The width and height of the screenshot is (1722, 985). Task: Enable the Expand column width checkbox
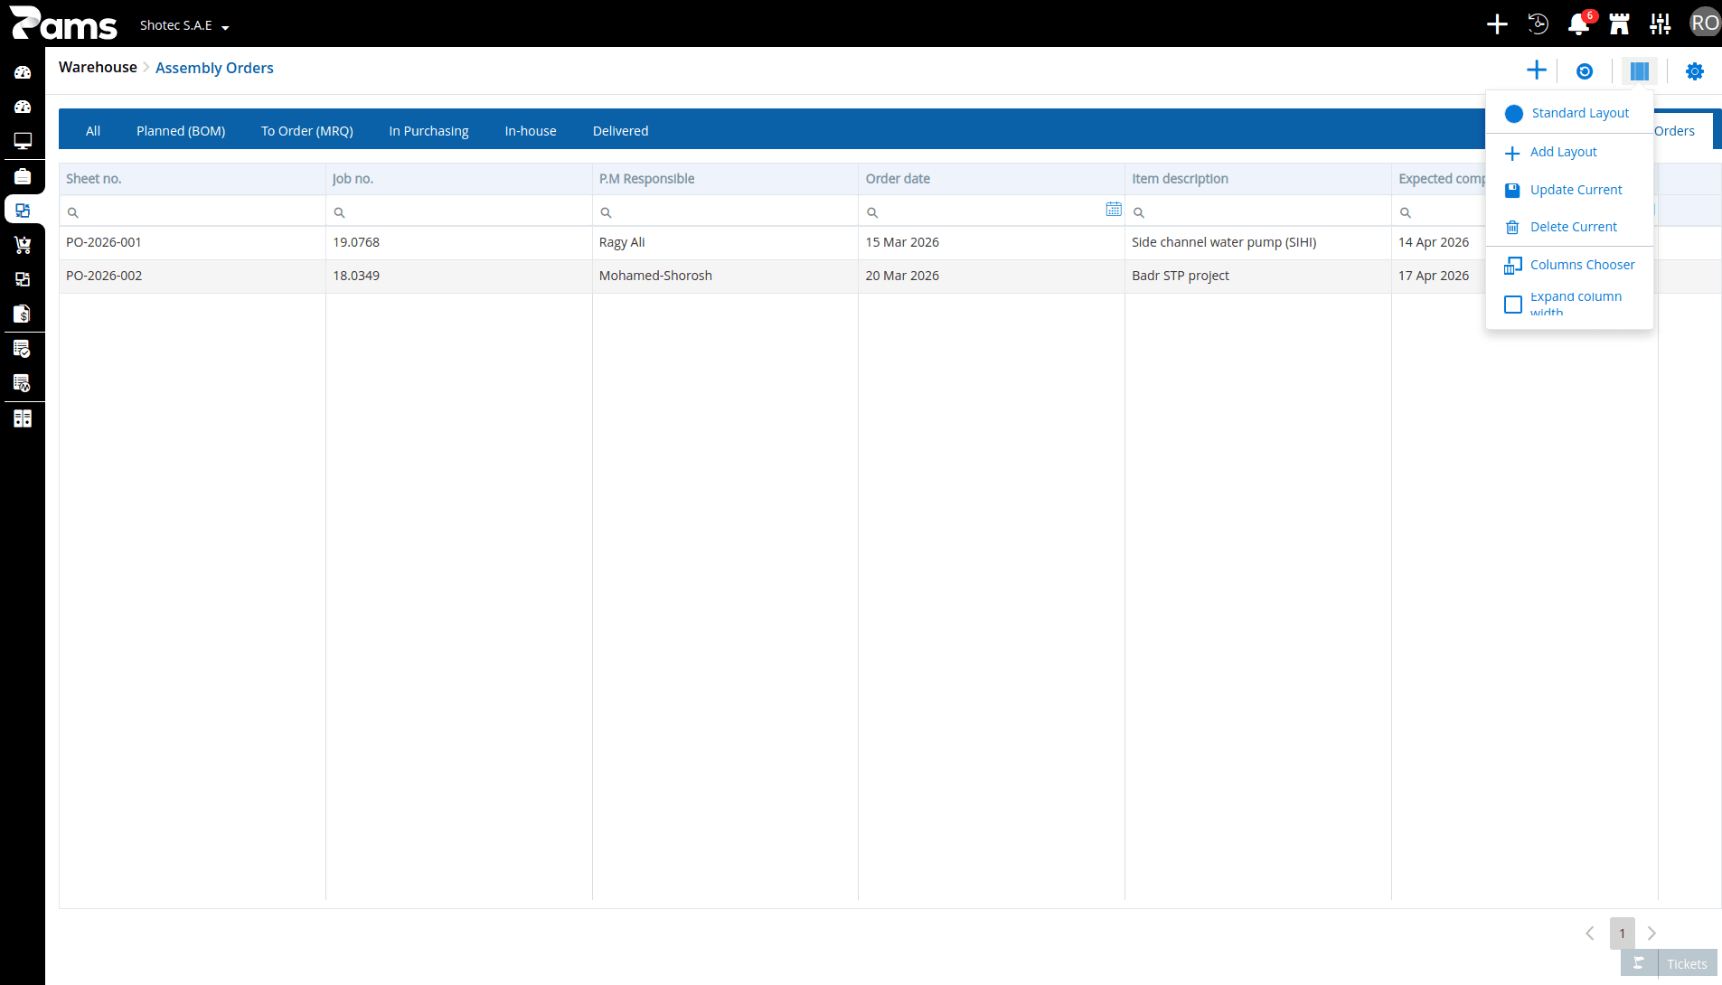pos(1513,305)
